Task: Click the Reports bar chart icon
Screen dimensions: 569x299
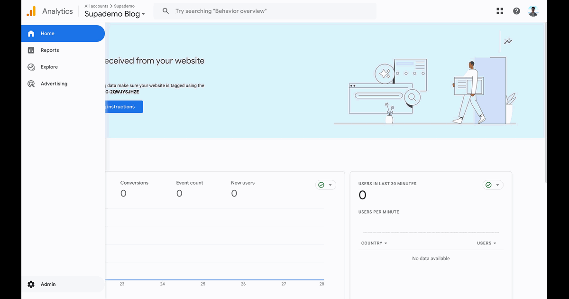Action: click(x=31, y=50)
